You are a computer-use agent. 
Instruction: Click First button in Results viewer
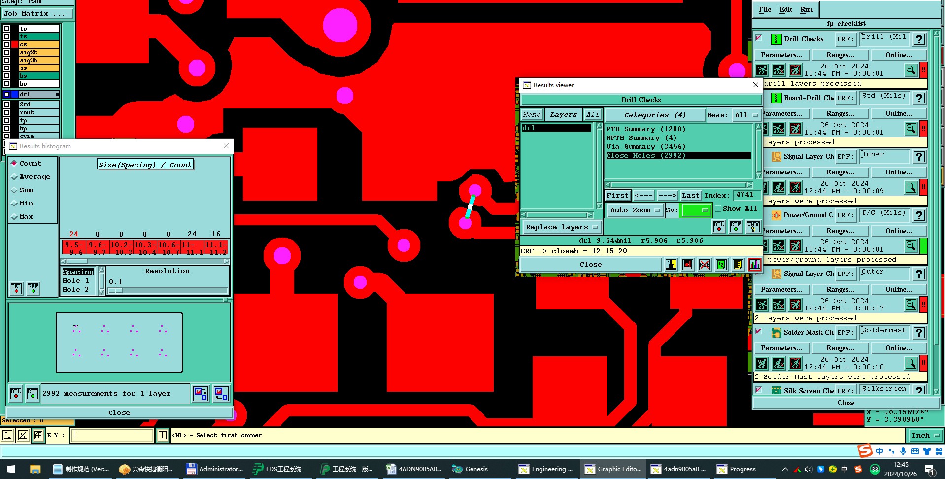[x=618, y=196]
